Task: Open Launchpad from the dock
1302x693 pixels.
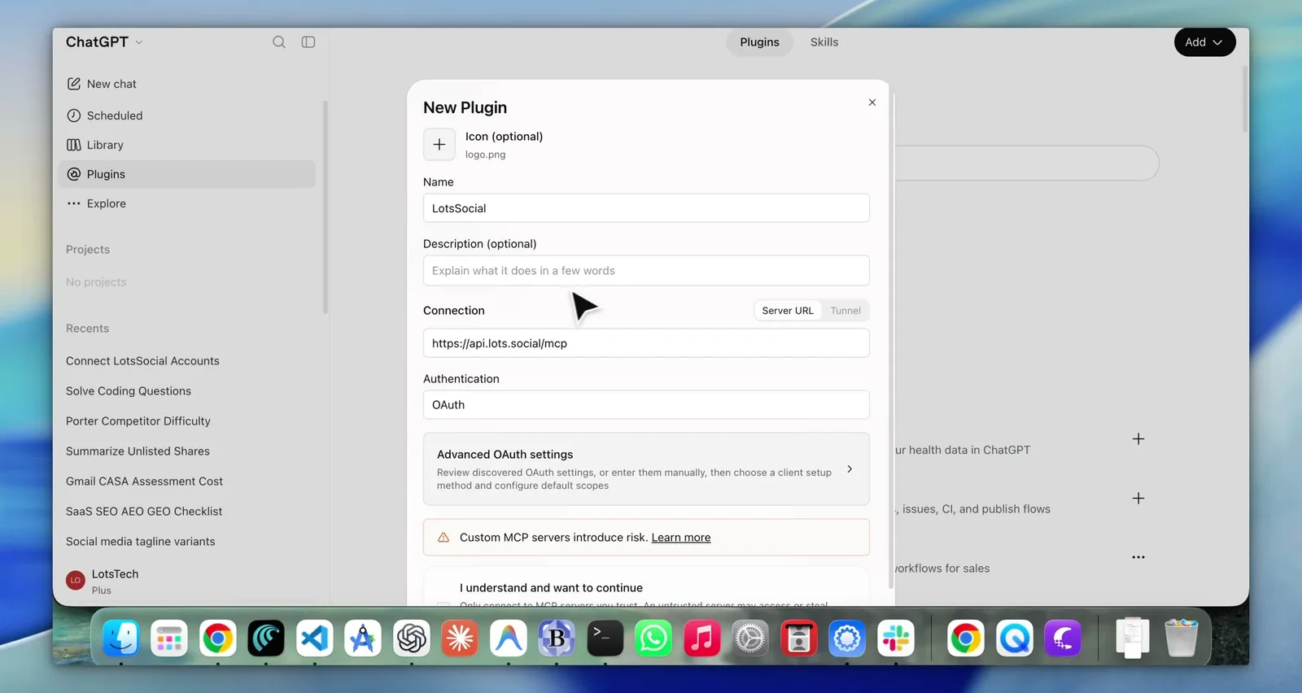Action: pyautogui.click(x=169, y=639)
